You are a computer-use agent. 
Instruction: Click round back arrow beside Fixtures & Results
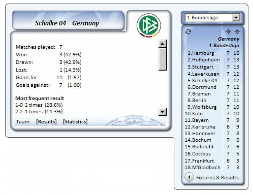[x=189, y=177]
